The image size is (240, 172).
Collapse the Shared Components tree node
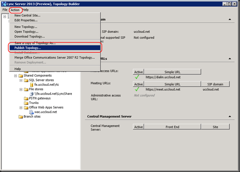click(x=15, y=76)
